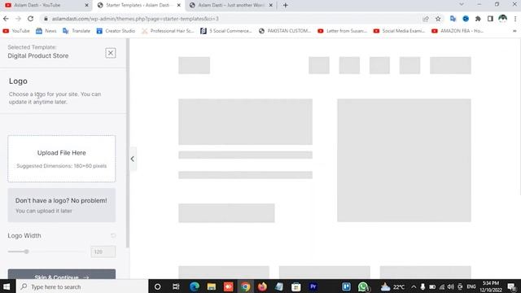The height and width of the screenshot is (293, 521).
Task: Launch Microsoft Edge from taskbar
Action: tap(195, 286)
